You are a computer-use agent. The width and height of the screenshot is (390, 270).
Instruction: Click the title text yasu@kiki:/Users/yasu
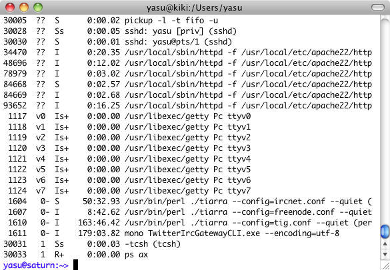(x=194, y=8)
